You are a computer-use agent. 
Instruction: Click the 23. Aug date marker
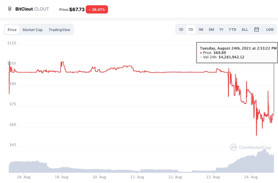coord(213,177)
